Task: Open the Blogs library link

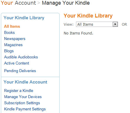Action: [x=9, y=51]
